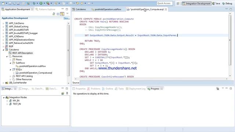Click the last edit location toolbar icon
Viewport: 235px width, 132px height.
pyautogui.click(x=77, y=3)
